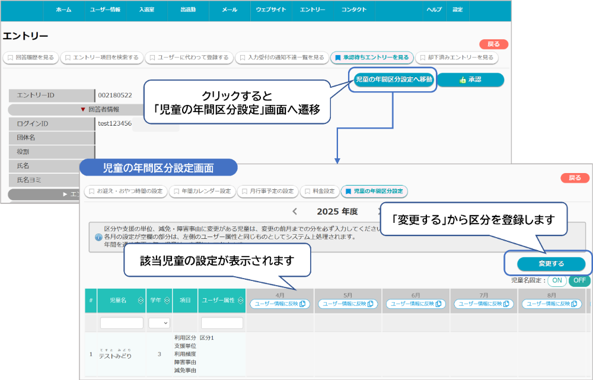Viewport: 593px width, 380px height.
Task: Click the copy icon under 6月
Action: click(x=438, y=304)
